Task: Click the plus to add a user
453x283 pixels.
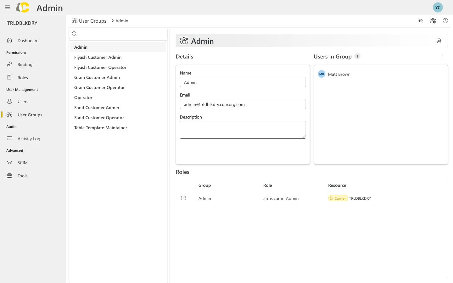Action: click(443, 56)
